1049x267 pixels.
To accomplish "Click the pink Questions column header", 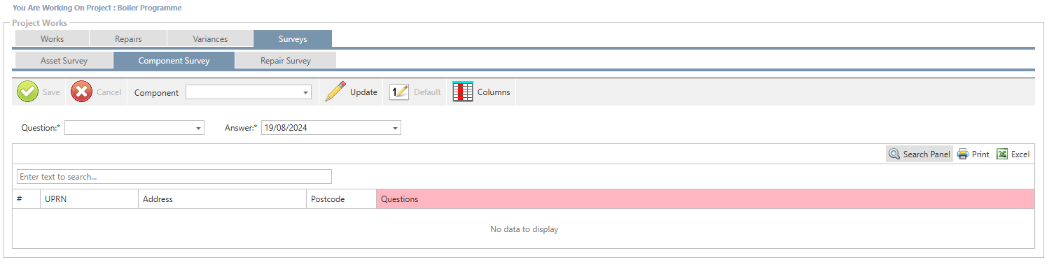I will 705,199.
